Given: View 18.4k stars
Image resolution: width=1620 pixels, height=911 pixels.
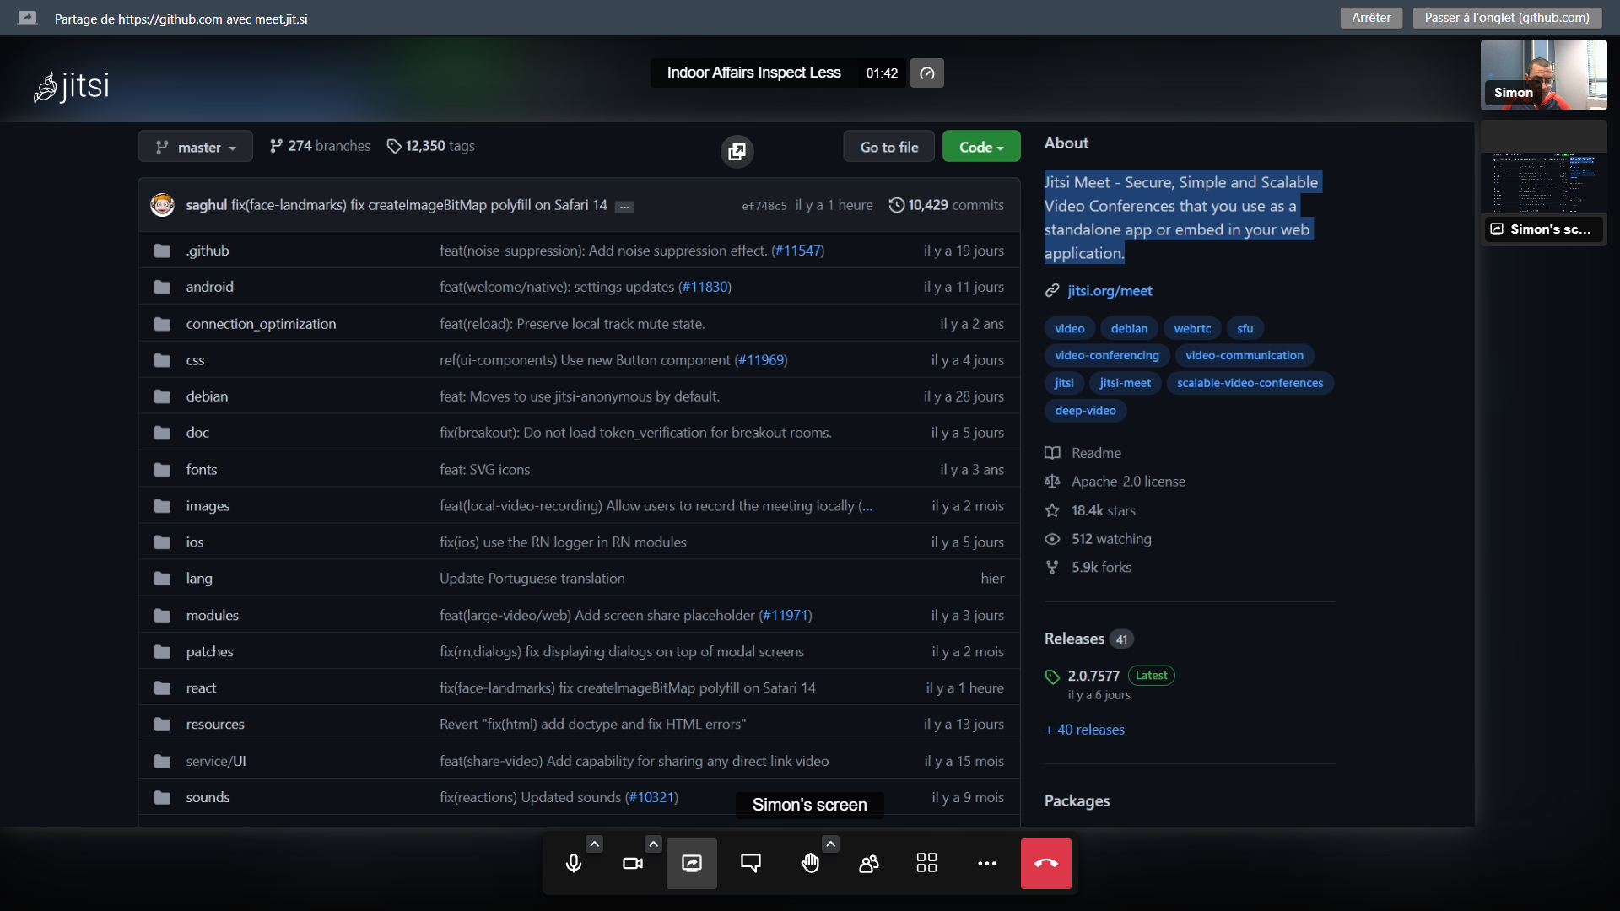Looking at the screenshot, I should point(1103,510).
